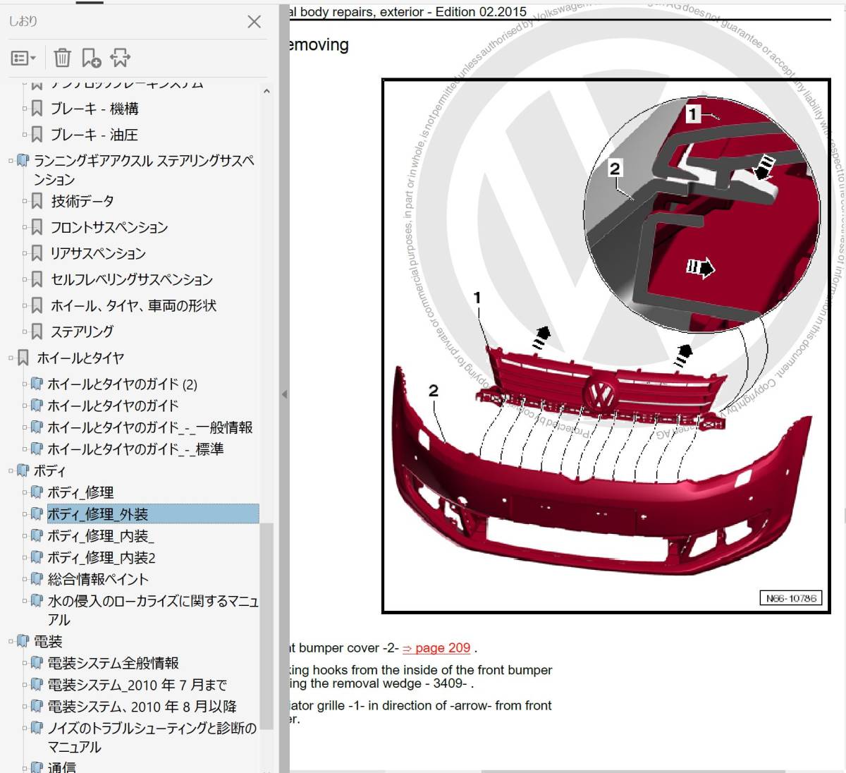Screen dimensions: 846x773
Task: Open 電装システム、2010 年 8 月以降 bookmark
Action: [x=142, y=707]
